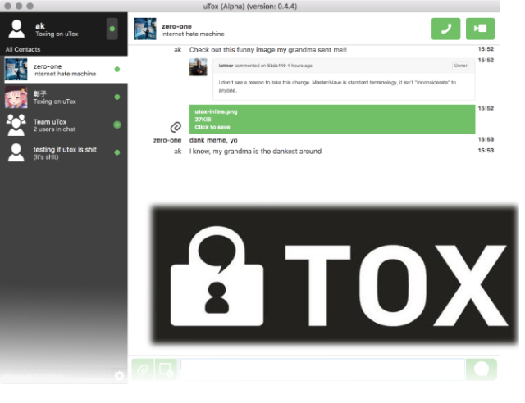Viewport: 525px width, 403px height.
Task: Toggle ak's online status indicator button
Action: click(x=112, y=29)
